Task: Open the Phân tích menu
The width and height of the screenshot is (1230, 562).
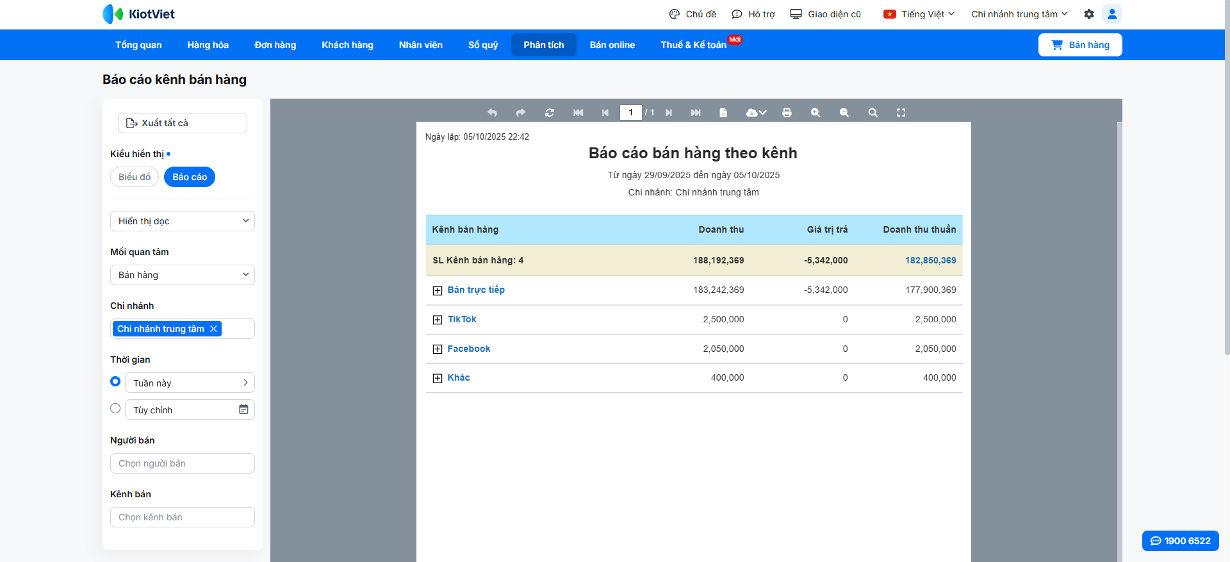Action: pos(544,45)
